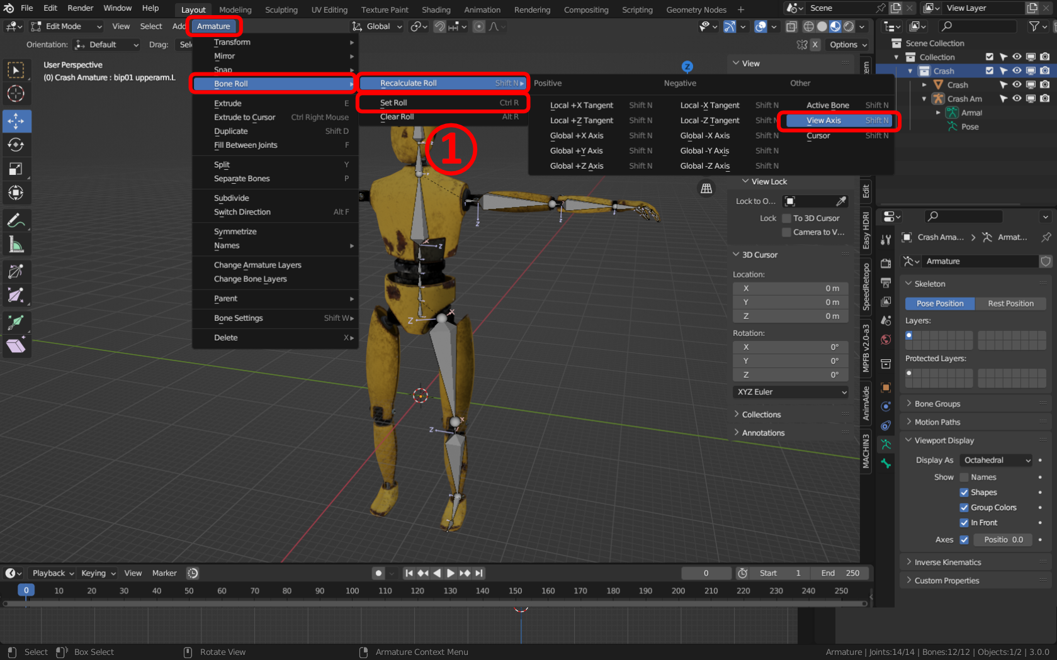The height and width of the screenshot is (660, 1057).
Task: Open the World properties tab
Action: tap(886, 340)
